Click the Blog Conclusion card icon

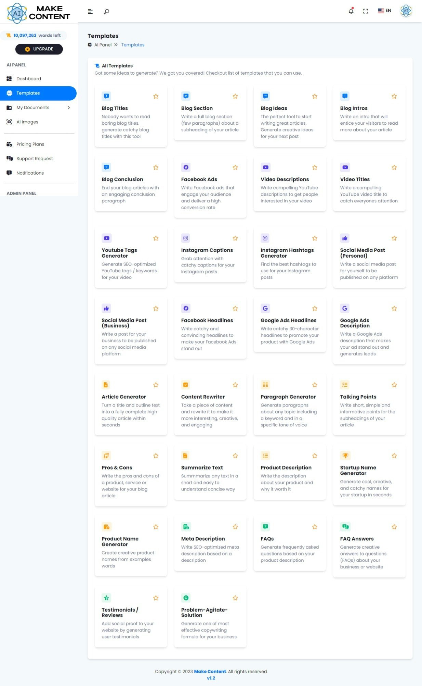pyautogui.click(x=106, y=167)
